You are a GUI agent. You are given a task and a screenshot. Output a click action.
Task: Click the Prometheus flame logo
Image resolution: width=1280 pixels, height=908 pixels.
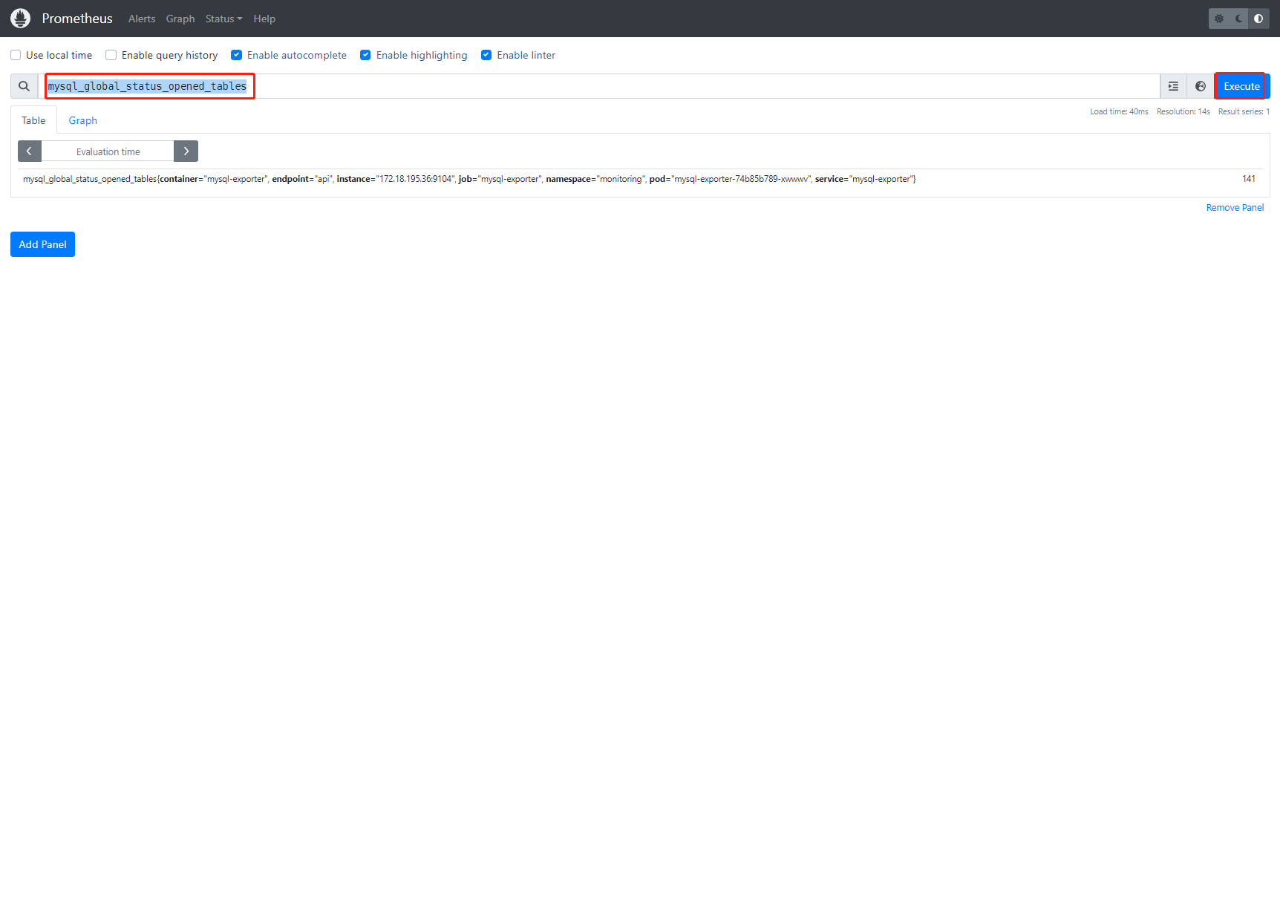21,19
